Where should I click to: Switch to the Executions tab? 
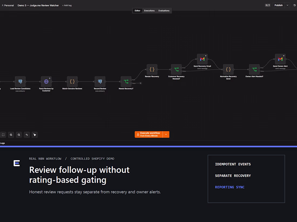pos(149,10)
